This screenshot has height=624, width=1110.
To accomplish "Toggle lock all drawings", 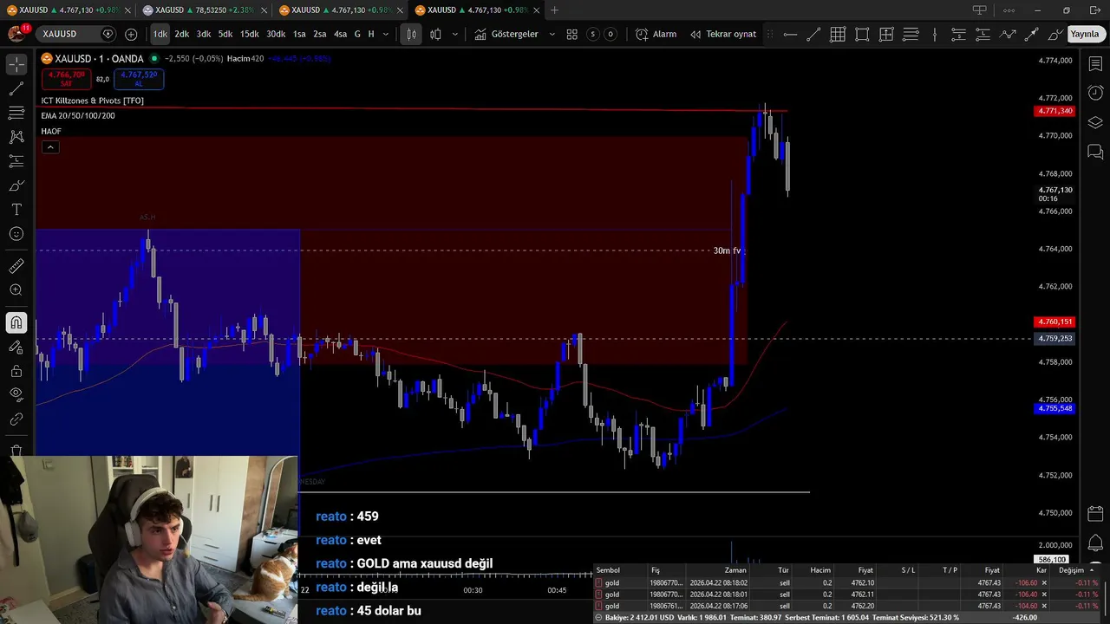I will [x=16, y=371].
